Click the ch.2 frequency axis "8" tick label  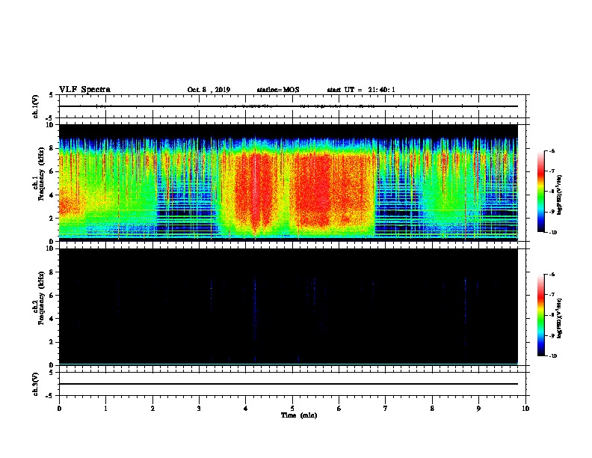point(52,272)
